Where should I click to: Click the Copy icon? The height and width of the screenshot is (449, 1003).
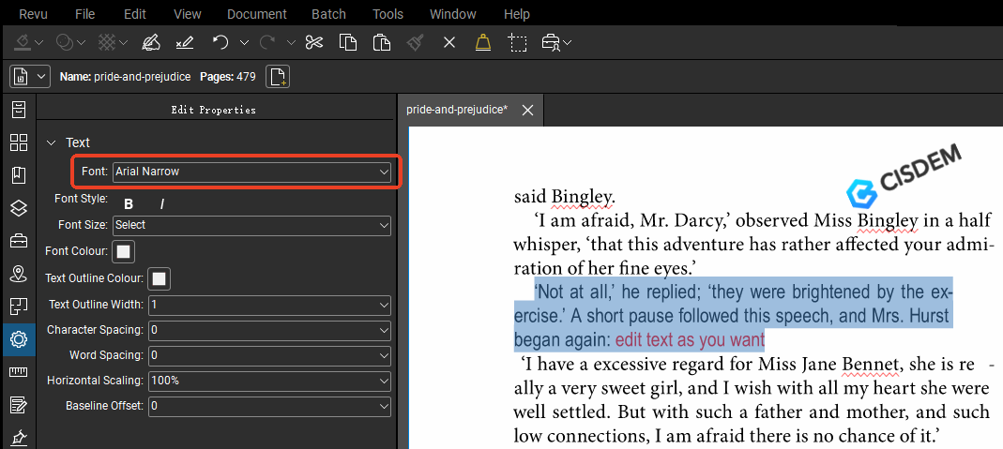coord(348,43)
